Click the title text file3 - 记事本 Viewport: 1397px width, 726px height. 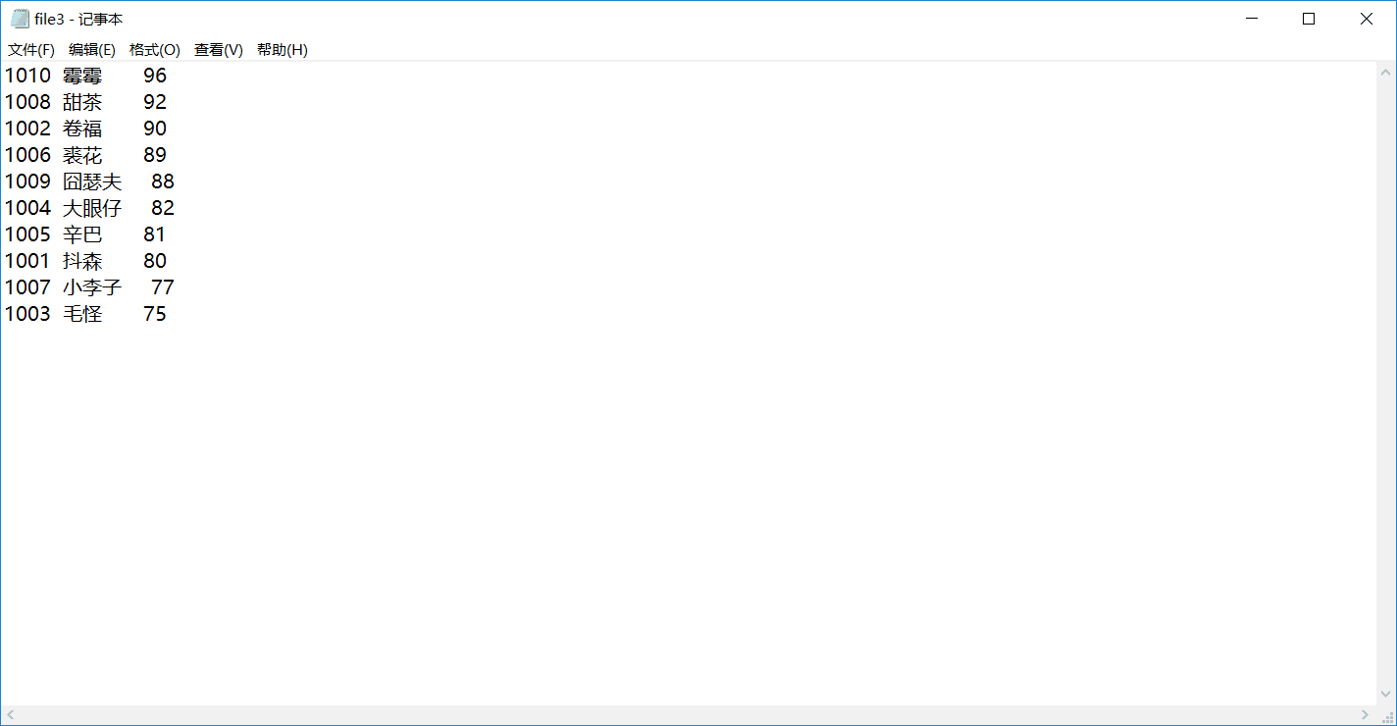tap(78, 20)
